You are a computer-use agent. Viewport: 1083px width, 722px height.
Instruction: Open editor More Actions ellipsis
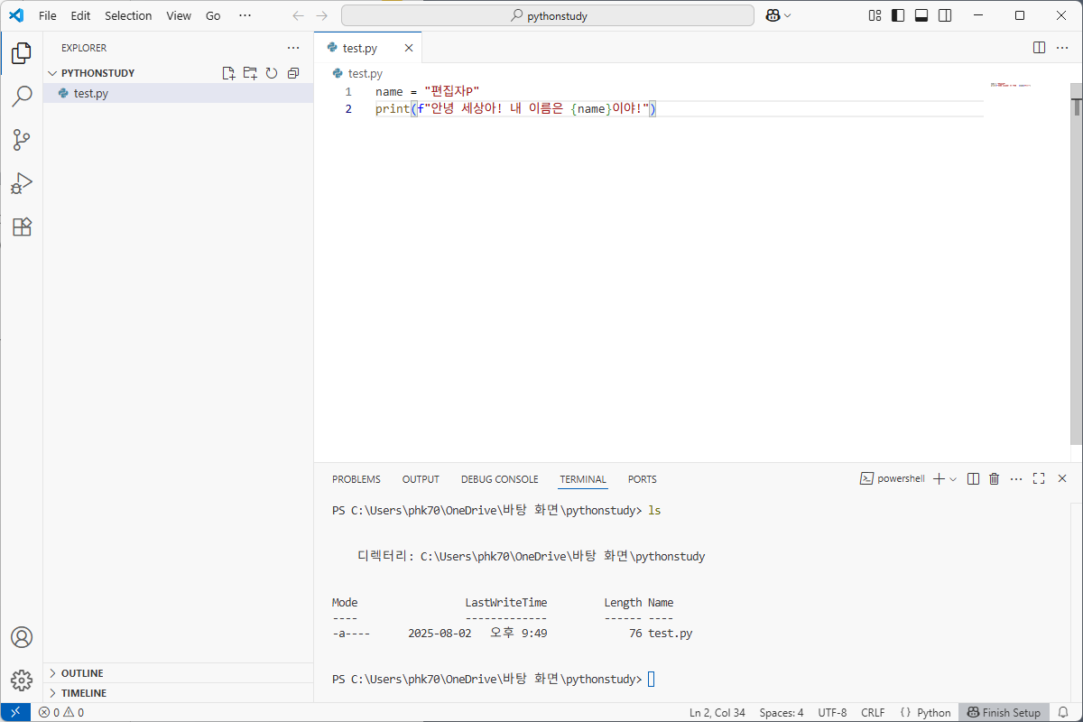click(1062, 48)
